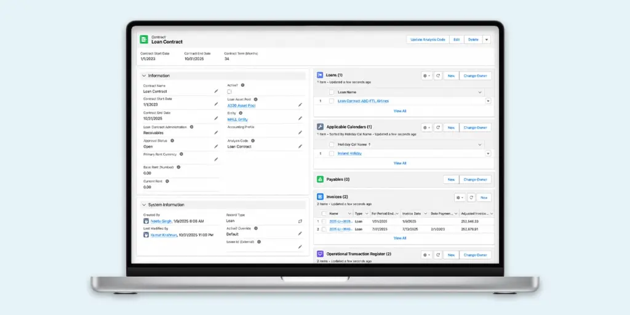Edit Entity field via pencil icon
The image size is (630, 315).
pos(300,119)
